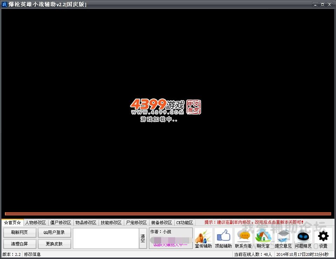
Task: Click the orange game loading progress bar
Action: [168, 214]
